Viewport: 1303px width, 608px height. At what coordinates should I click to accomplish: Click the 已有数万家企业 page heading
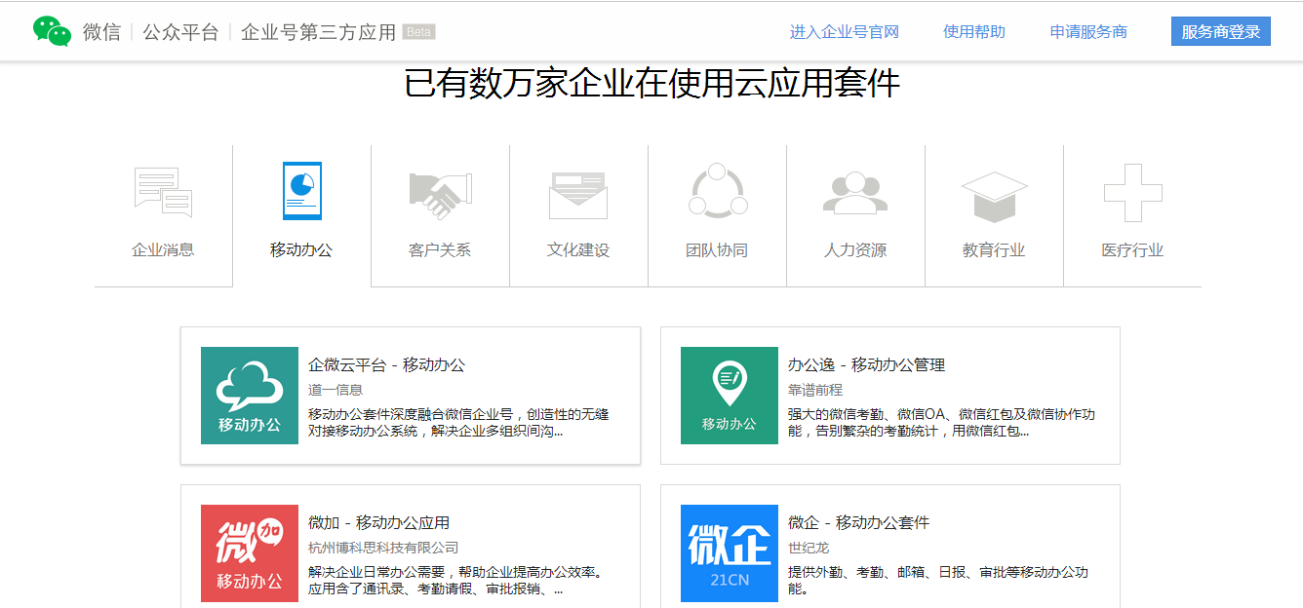651,84
